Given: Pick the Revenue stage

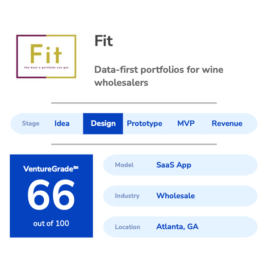Looking at the screenshot, I should (227, 124).
